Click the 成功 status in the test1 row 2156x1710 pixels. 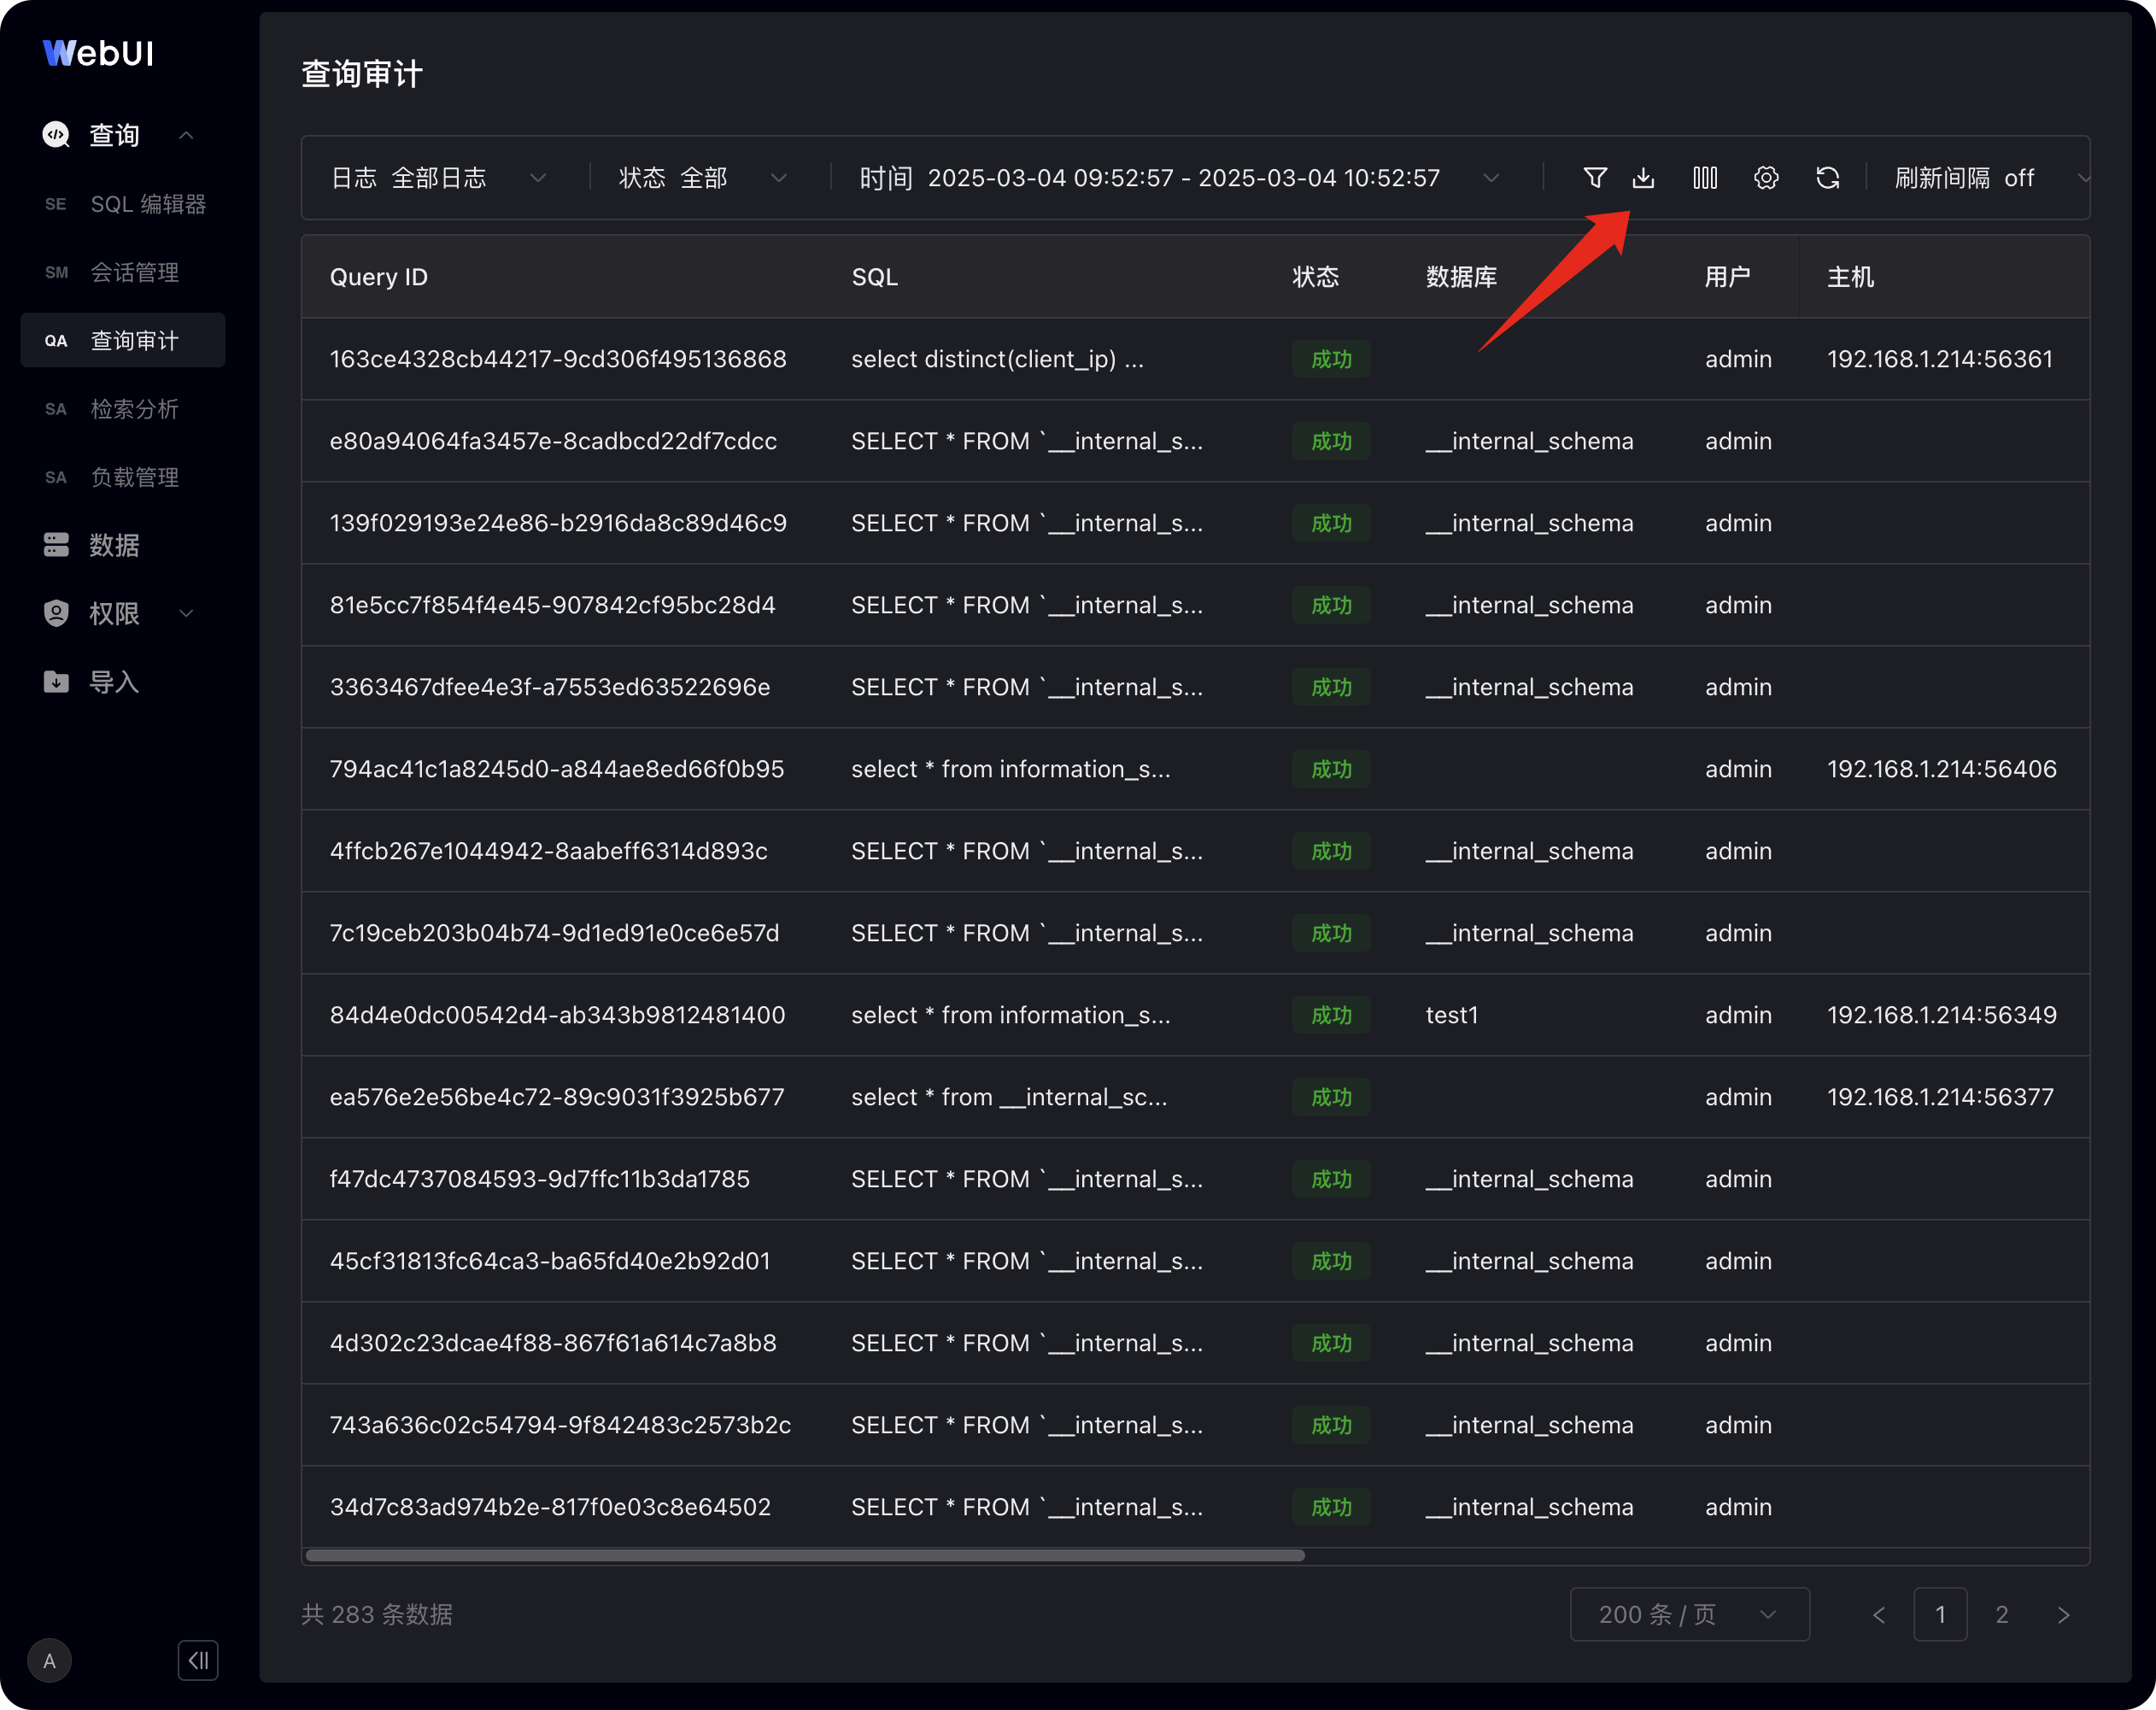click(x=1331, y=1015)
